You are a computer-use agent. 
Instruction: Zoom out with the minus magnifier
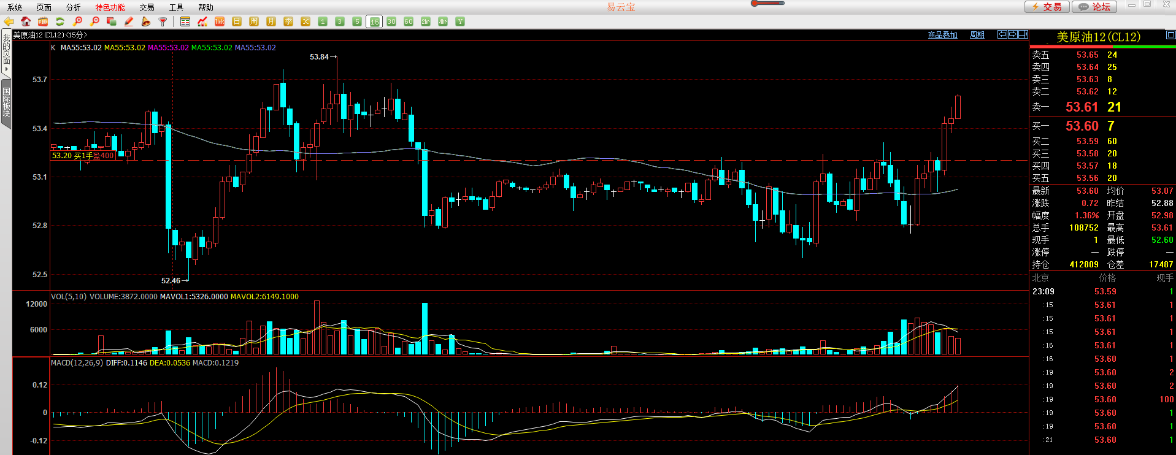pyautogui.click(x=94, y=21)
